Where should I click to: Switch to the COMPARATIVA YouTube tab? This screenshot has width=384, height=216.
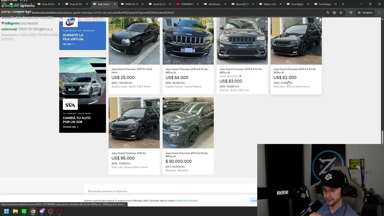tap(187, 4)
